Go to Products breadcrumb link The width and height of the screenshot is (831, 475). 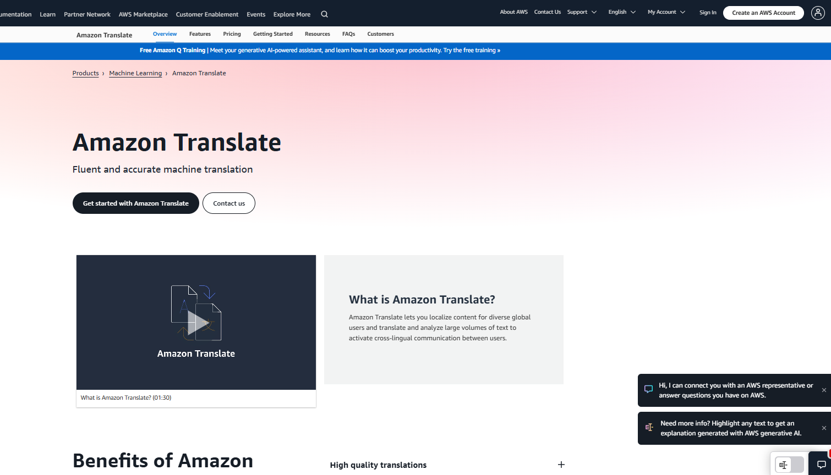click(86, 73)
